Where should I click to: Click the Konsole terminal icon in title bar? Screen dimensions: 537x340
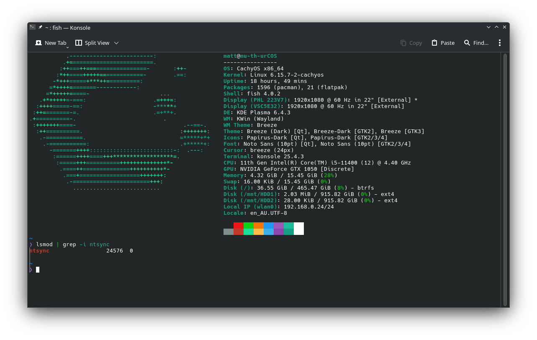tap(32, 27)
